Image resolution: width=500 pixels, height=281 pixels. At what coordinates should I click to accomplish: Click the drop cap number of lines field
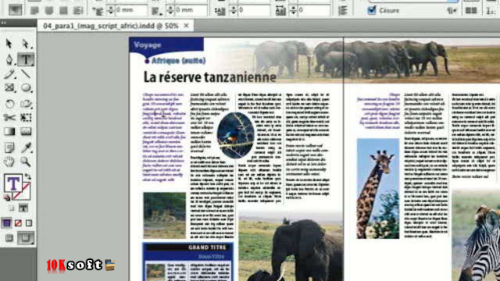[254, 10]
